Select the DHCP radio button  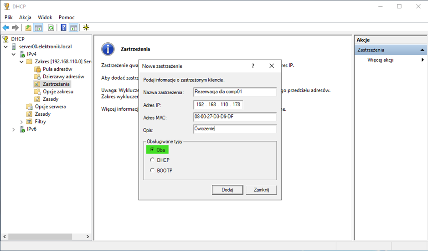click(x=152, y=160)
